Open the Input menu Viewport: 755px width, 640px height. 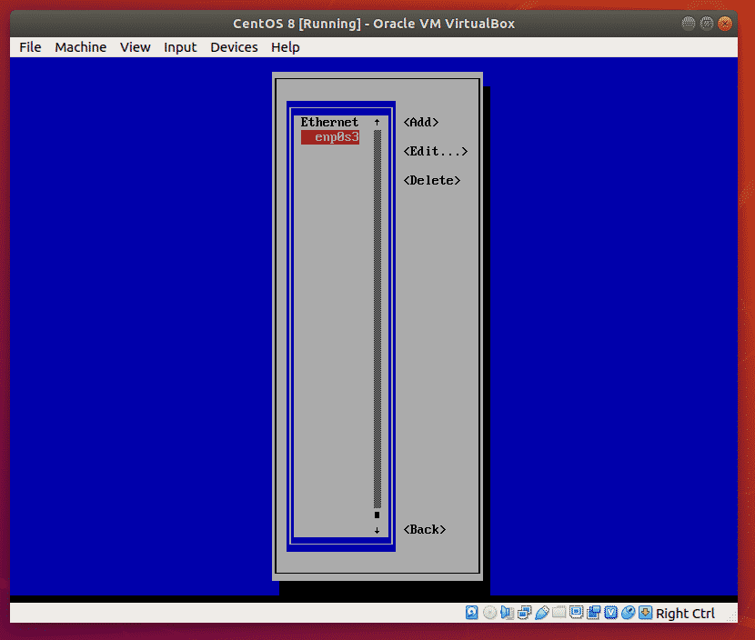click(x=180, y=47)
